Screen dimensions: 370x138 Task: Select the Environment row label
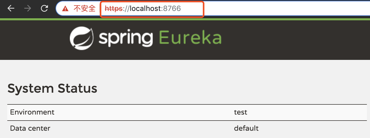(32, 112)
